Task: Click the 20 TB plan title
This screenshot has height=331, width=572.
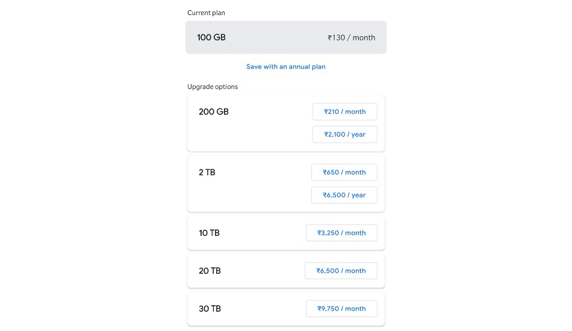Action: (210, 271)
